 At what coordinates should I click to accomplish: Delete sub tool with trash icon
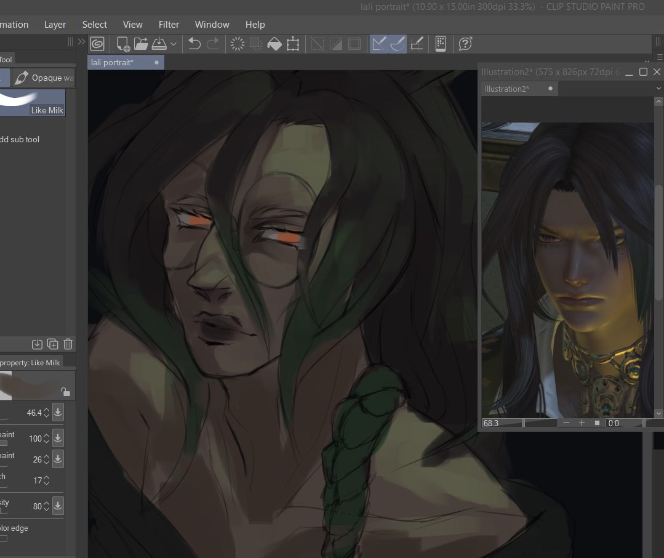pyautogui.click(x=68, y=344)
